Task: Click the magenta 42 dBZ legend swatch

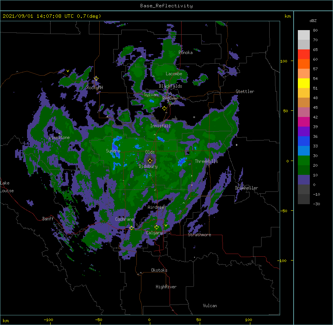Action: click(x=304, y=122)
